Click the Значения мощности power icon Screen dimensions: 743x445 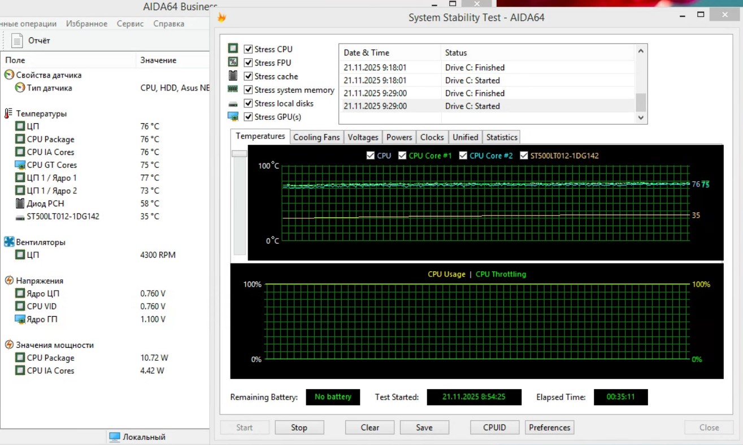(9, 345)
